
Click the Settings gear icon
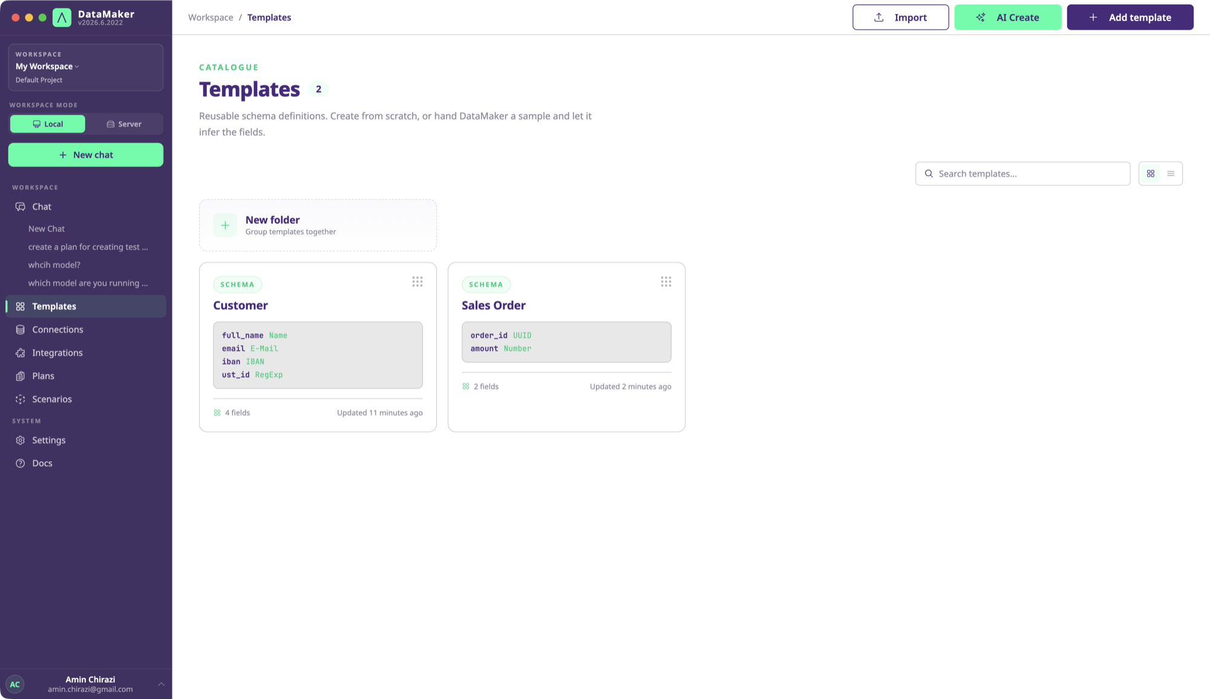[21, 441]
